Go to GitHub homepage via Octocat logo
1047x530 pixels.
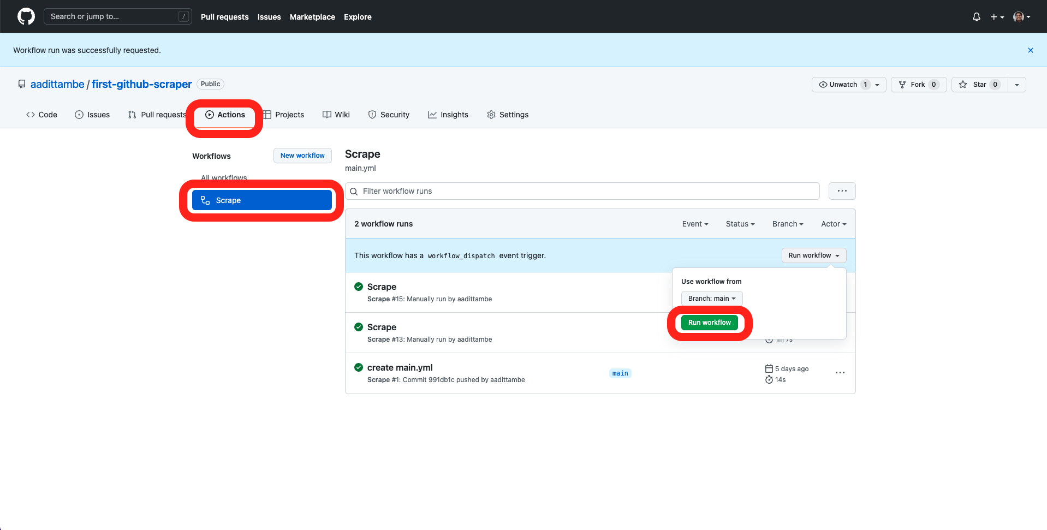(26, 16)
